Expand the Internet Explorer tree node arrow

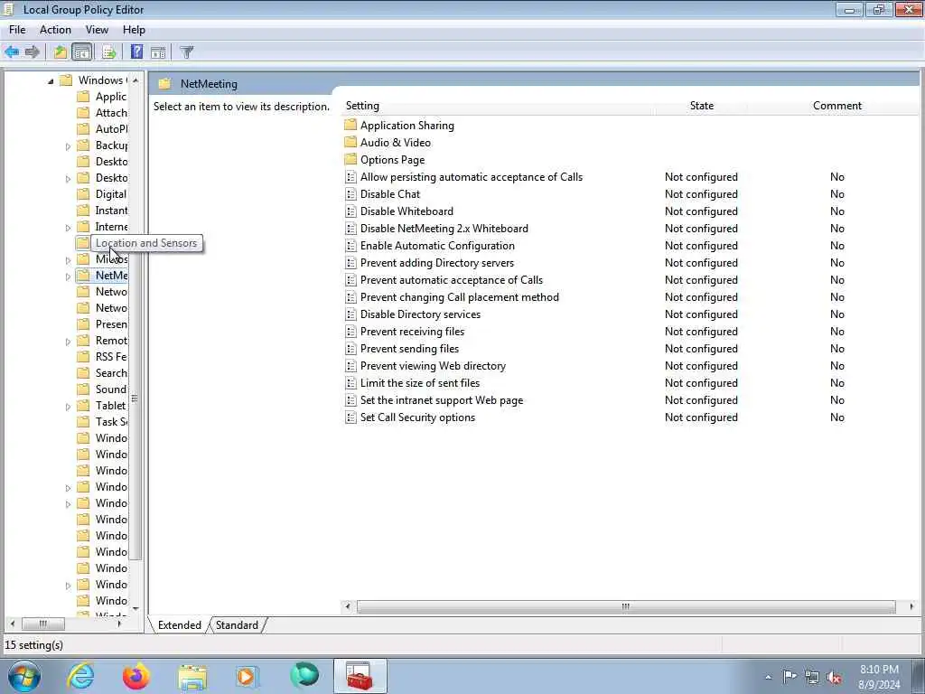(x=68, y=227)
